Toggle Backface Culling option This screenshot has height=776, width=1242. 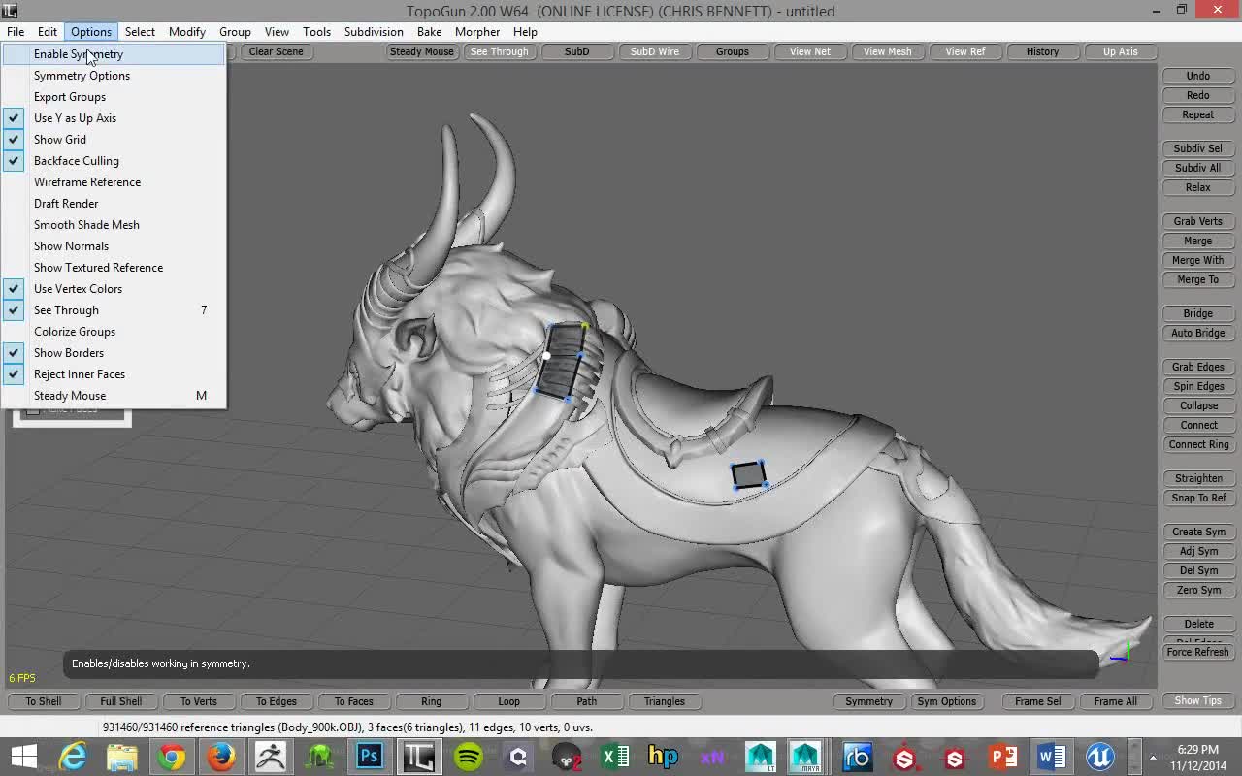(114, 161)
